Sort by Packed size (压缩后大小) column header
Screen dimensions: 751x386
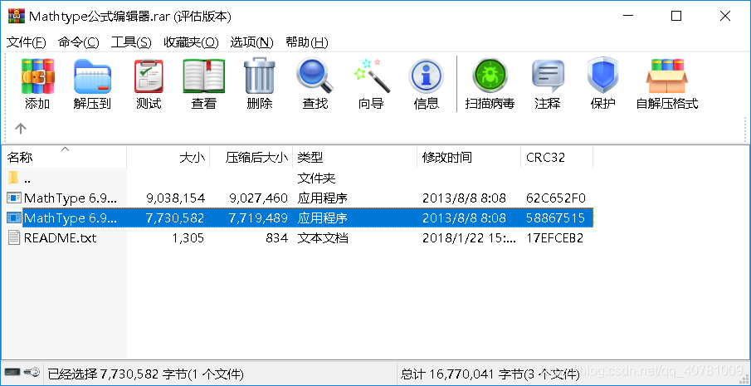(x=251, y=157)
